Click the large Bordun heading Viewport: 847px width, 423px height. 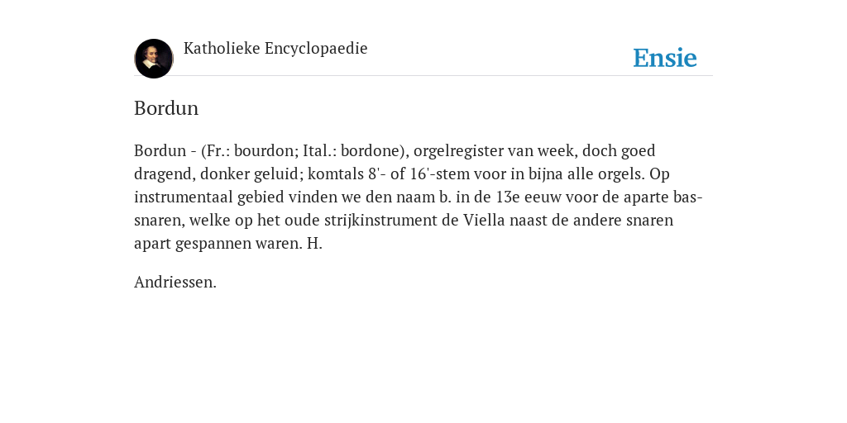click(166, 108)
